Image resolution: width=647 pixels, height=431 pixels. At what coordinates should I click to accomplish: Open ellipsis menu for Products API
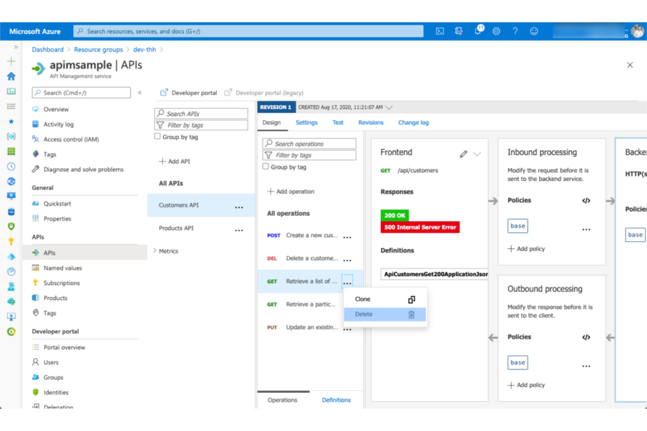[239, 230]
